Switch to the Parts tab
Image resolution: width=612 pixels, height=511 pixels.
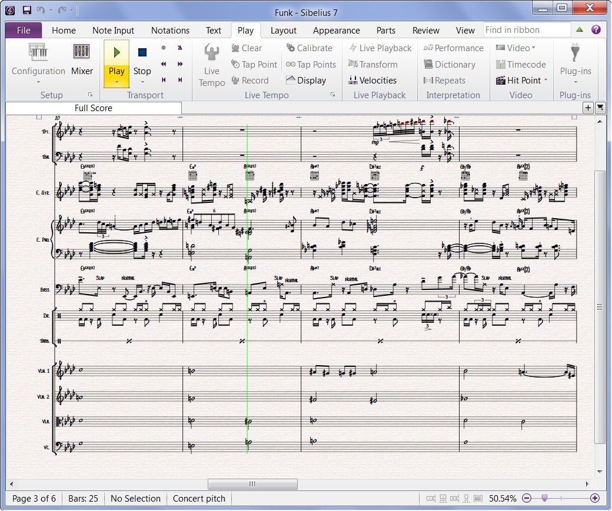pos(385,31)
